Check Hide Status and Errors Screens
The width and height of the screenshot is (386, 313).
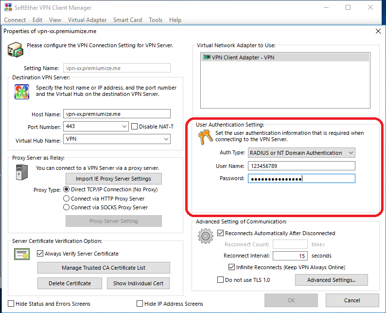(x=11, y=303)
